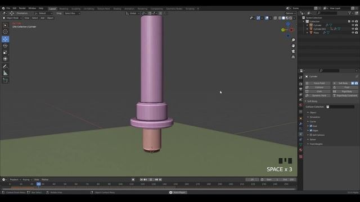This screenshot has width=360, height=202.
Task: Toggle camera view icon in viewport
Action: click(x=293, y=51)
